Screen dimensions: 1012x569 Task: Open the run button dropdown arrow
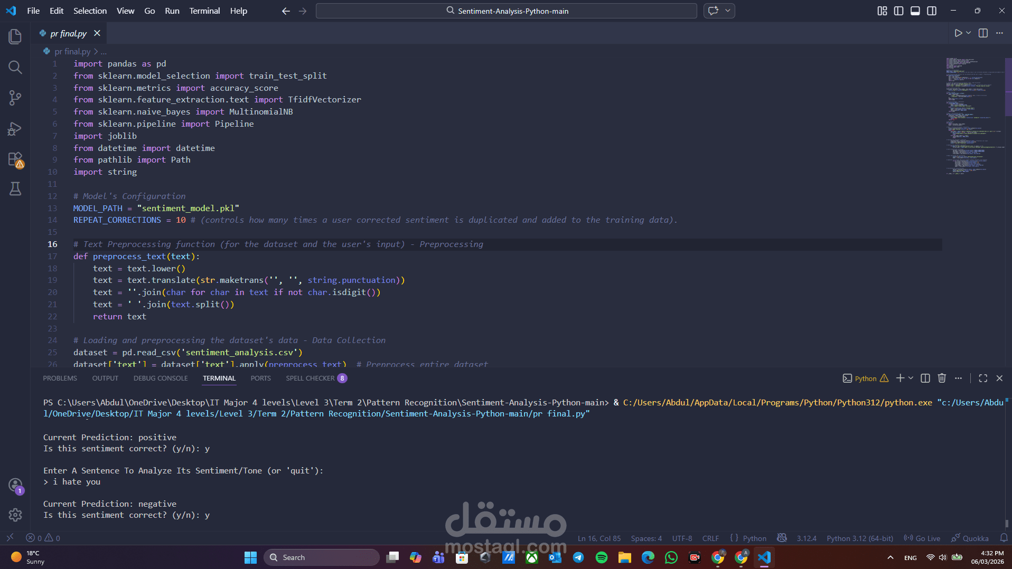(x=969, y=33)
